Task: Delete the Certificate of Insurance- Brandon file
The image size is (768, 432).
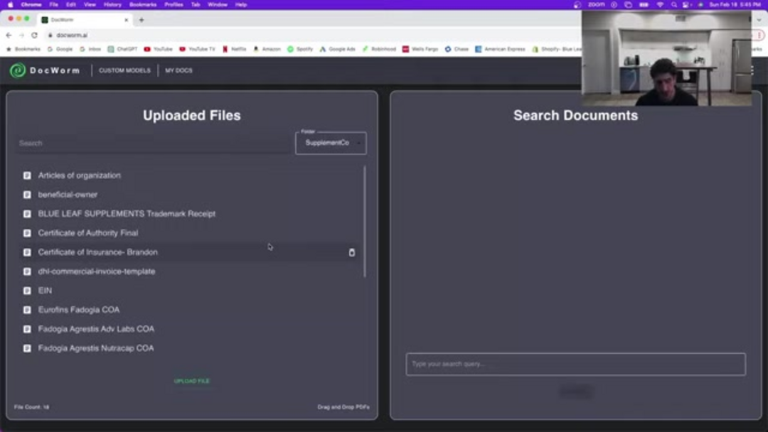Action: pos(352,252)
